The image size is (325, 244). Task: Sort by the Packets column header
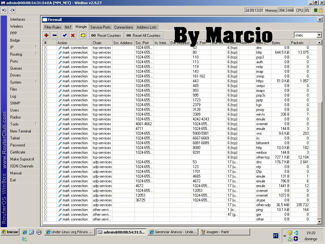tap(300, 43)
